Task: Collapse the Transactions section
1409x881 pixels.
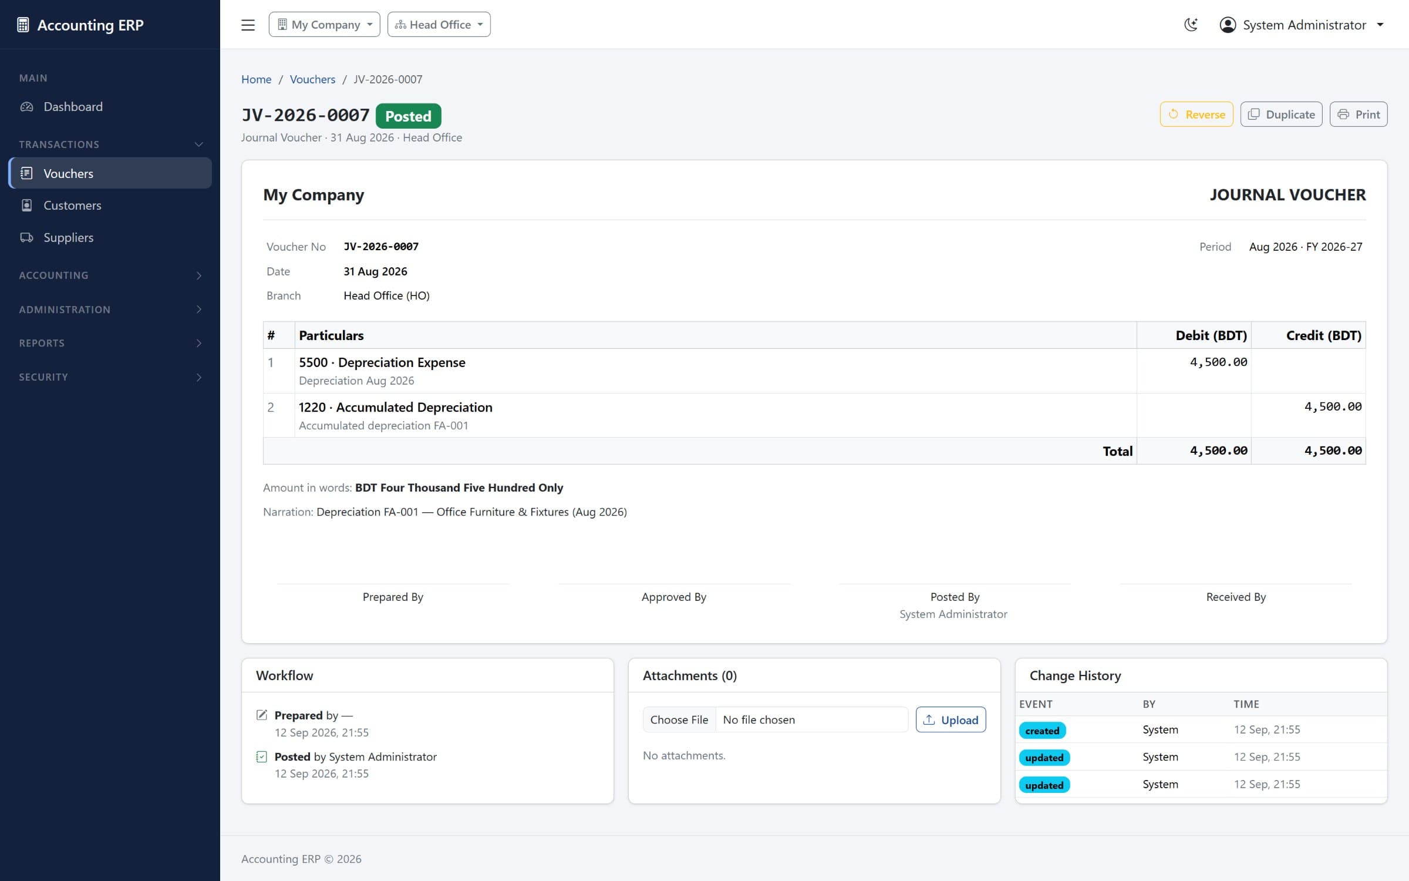Action: point(110,144)
